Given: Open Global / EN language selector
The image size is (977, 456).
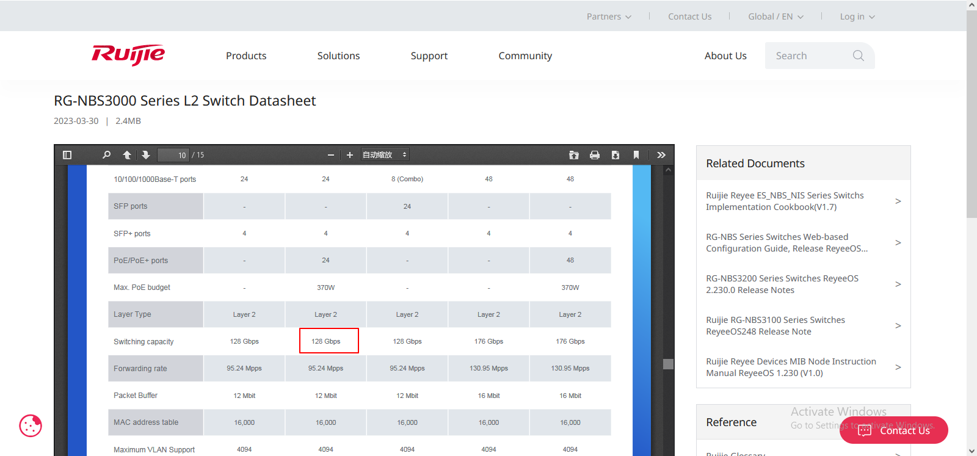Looking at the screenshot, I should pos(775,16).
